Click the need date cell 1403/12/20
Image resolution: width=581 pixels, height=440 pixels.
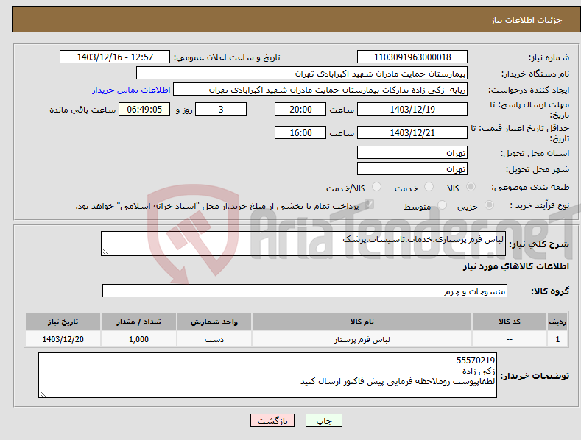pyautogui.click(x=63, y=339)
